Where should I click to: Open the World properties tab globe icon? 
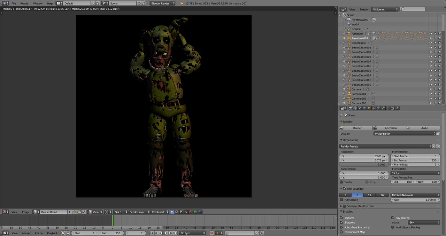click(x=364, y=108)
